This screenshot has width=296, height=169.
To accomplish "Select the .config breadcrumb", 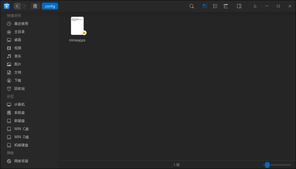I will tap(50, 6).
